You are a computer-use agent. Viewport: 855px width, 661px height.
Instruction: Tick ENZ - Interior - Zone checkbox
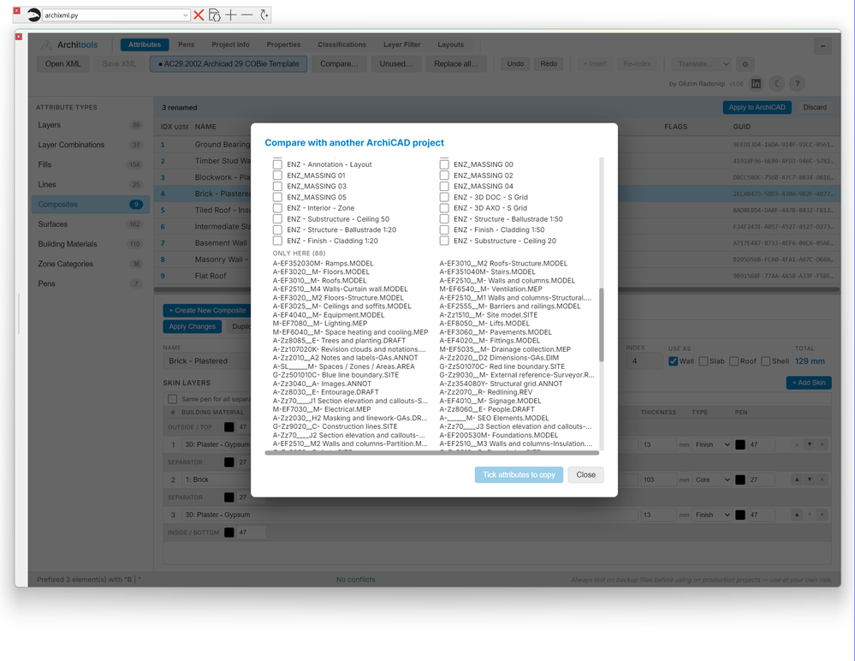[277, 208]
